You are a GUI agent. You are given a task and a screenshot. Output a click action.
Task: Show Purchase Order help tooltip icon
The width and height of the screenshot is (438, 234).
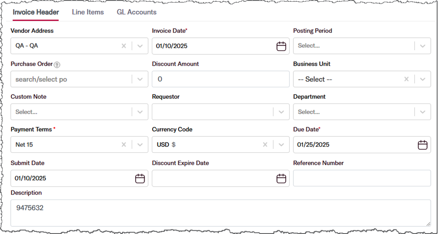pos(57,65)
